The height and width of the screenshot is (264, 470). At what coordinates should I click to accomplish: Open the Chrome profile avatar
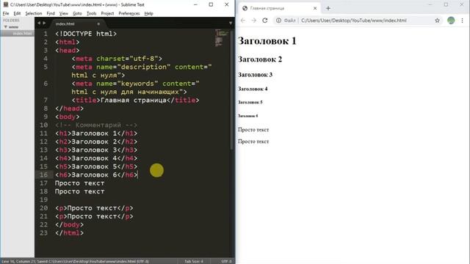pos(451,21)
